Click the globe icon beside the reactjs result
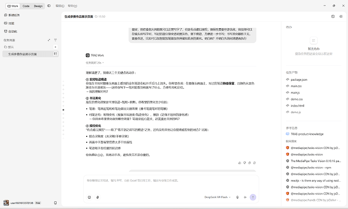This screenshot has width=348, height=209. (287, 180)
